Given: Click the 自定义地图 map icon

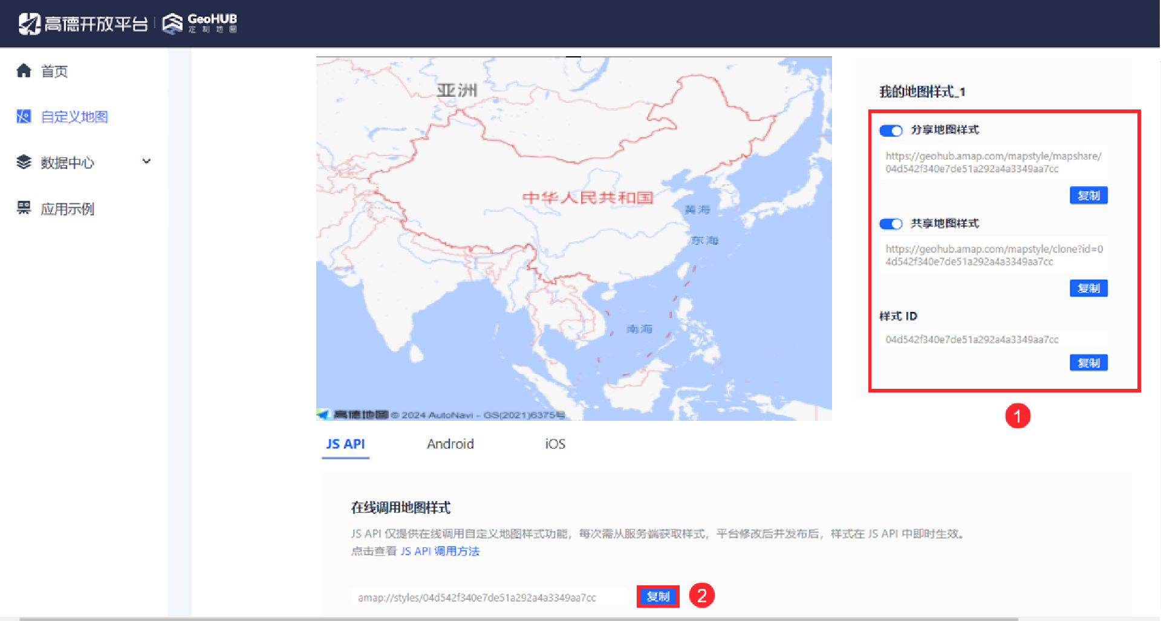Looking at the screenshot, I should point(24,116).
